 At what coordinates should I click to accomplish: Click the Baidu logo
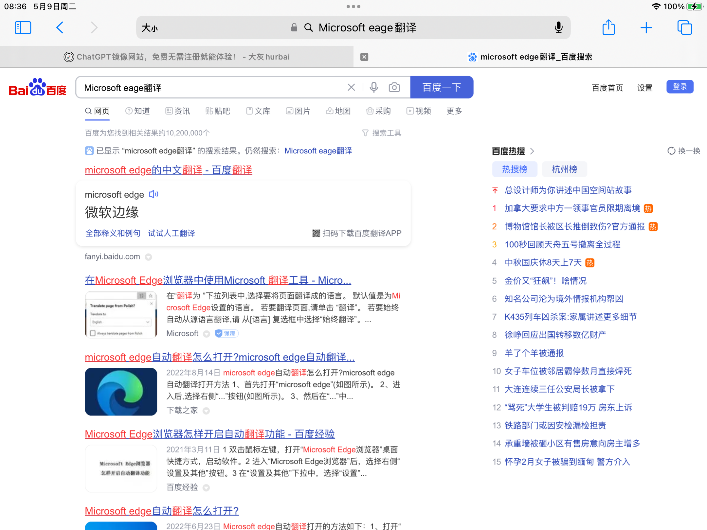(37, 87)
